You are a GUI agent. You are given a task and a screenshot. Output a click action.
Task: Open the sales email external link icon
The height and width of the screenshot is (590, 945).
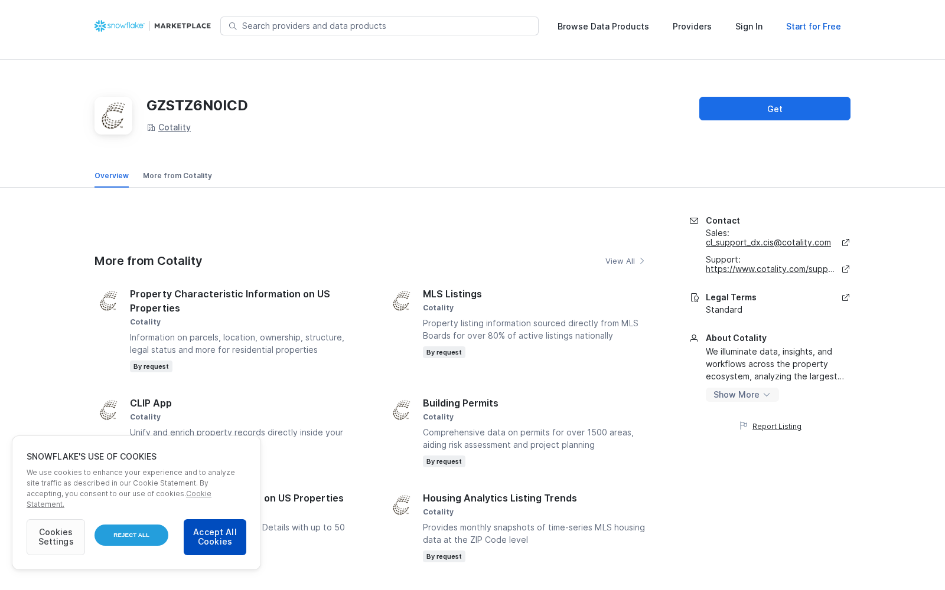pyautogui.click(x=846, y=242)
